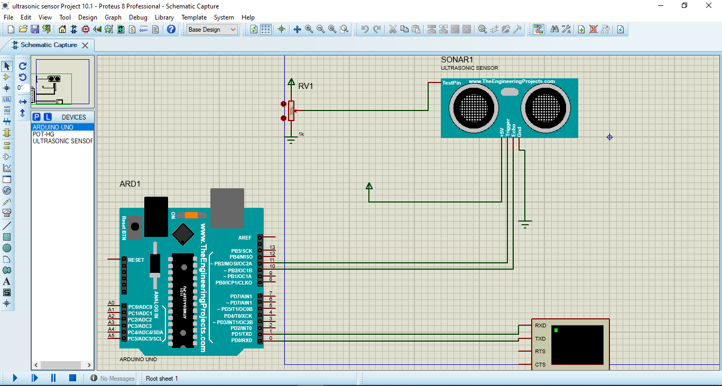Click the Play simulation button
The height and width of the screenshot is (386, 722).
(x=15, y=378)
